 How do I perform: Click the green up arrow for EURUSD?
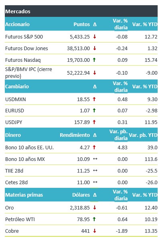(x=94, y=110)
